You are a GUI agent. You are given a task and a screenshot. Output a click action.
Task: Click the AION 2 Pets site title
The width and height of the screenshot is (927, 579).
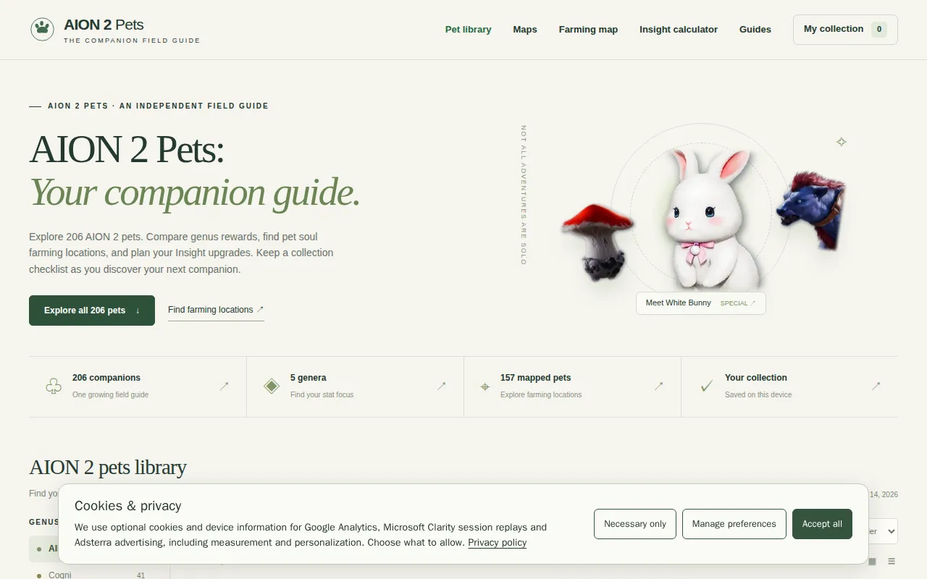point(104,25)
